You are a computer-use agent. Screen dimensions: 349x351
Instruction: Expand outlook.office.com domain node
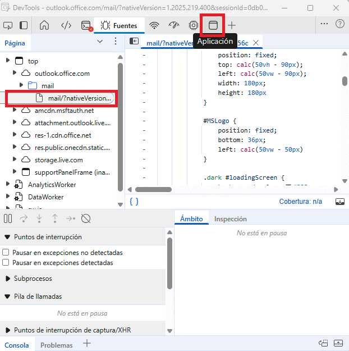coord(15,73)
